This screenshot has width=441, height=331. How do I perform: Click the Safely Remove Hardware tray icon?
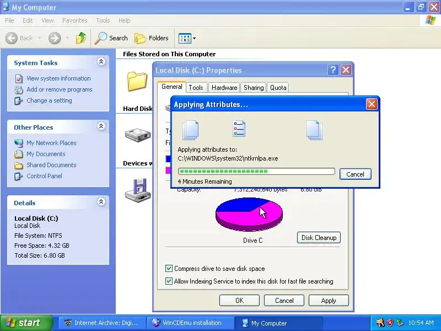(399, 323)
